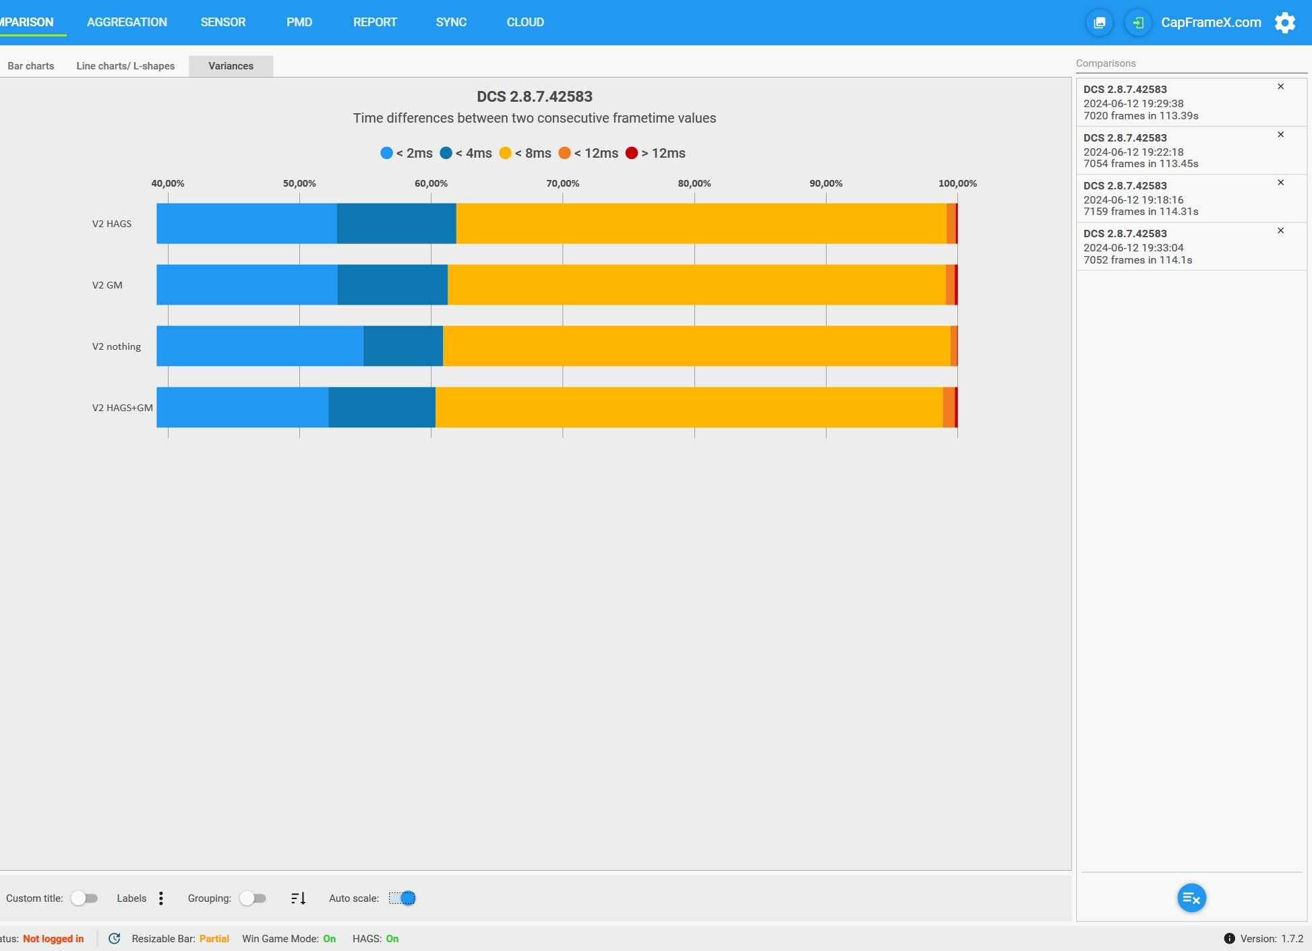Click the sort order icon

(298, 898)
